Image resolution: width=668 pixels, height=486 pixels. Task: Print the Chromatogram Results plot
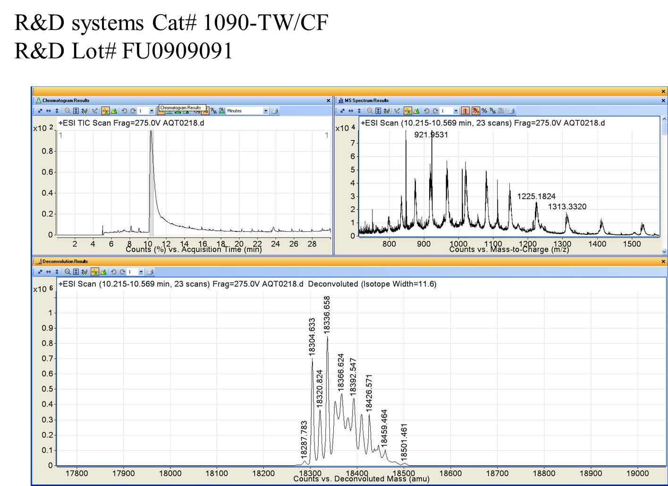(275, 111)
